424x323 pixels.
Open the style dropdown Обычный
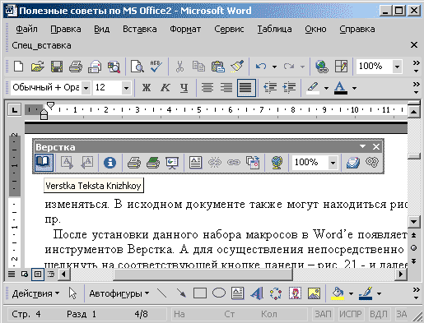tap(86, 88)
